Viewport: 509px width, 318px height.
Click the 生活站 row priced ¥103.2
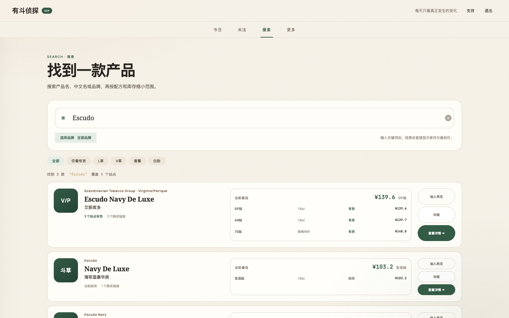[321, 278]
